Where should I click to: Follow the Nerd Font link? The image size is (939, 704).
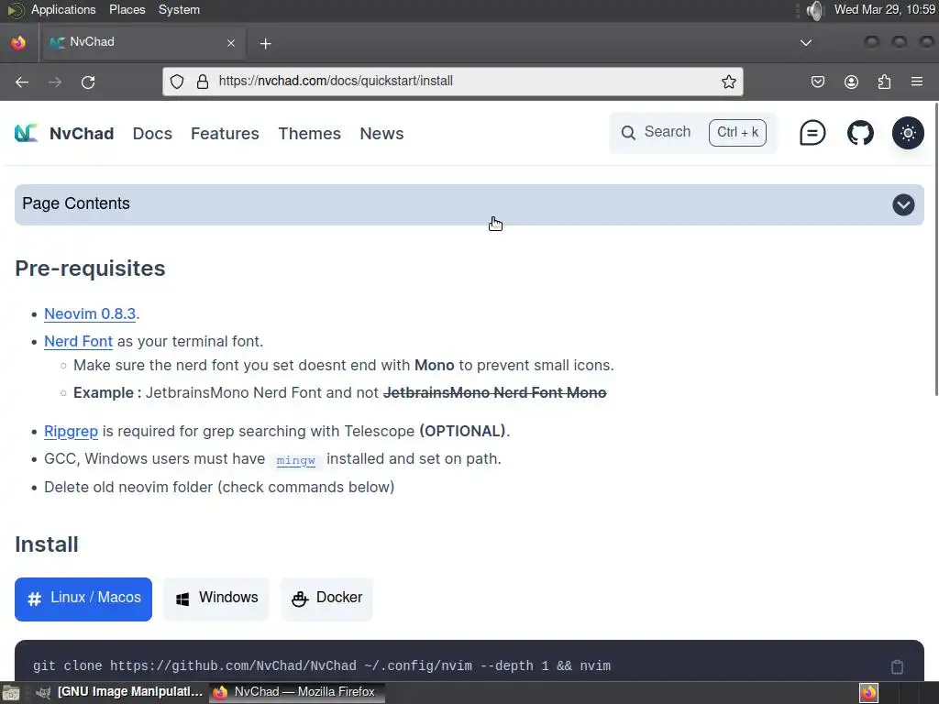point(79,341)
